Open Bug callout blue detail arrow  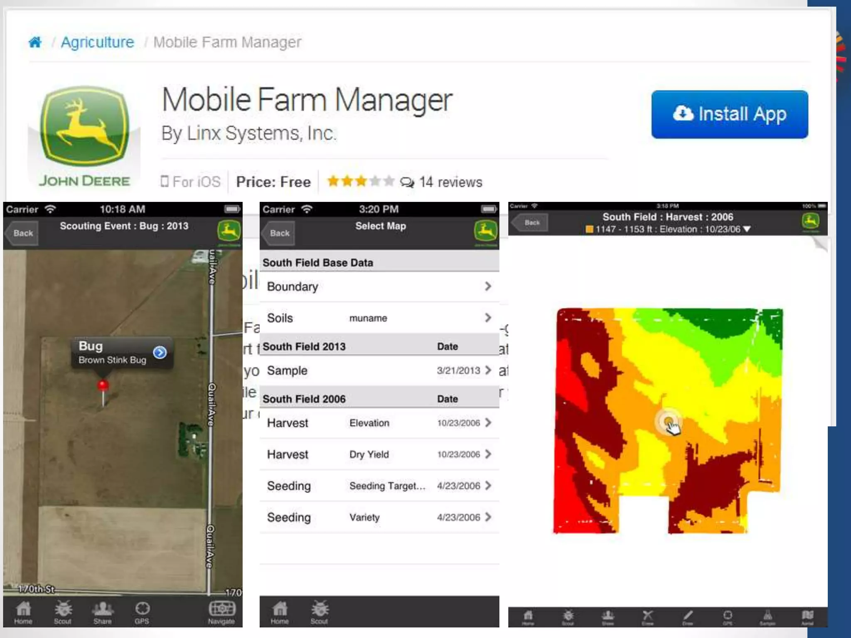(160, 352)
